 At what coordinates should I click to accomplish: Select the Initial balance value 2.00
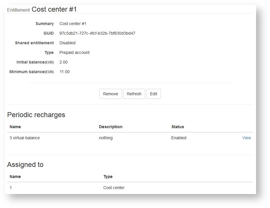point(64,62)
